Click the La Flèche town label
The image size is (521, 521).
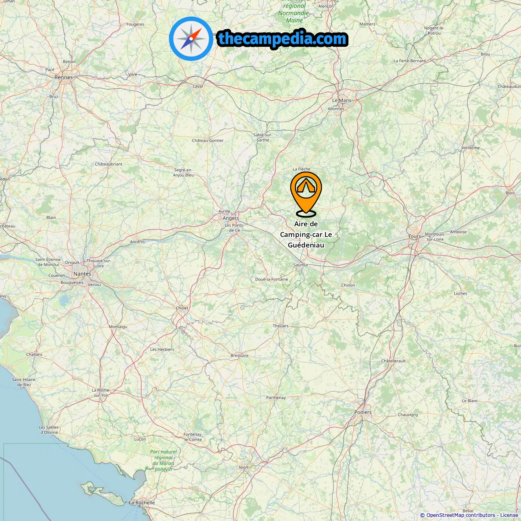302,169
